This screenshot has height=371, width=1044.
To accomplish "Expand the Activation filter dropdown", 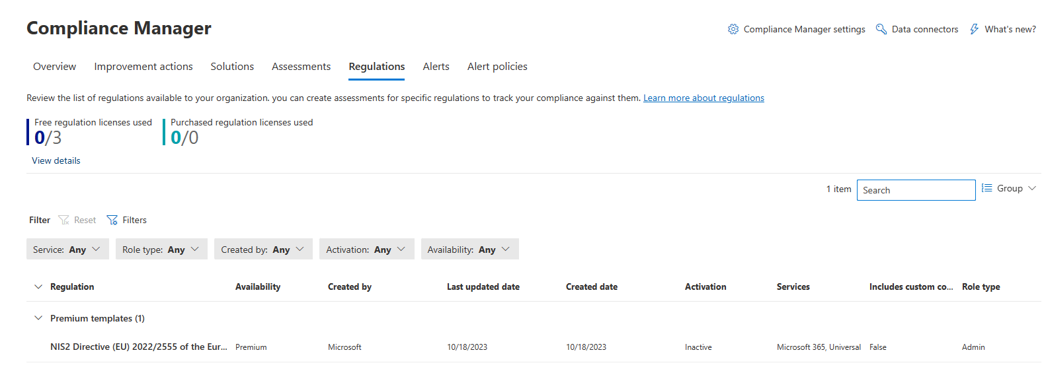I will (x=366, y=250).
